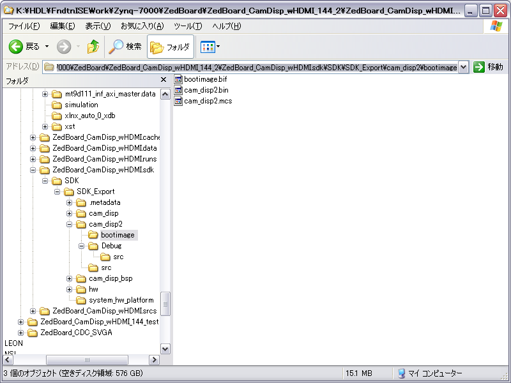Select the bootimage.bif file icon
The width and height of the screenshot is (511, 383).
(178, 79)
